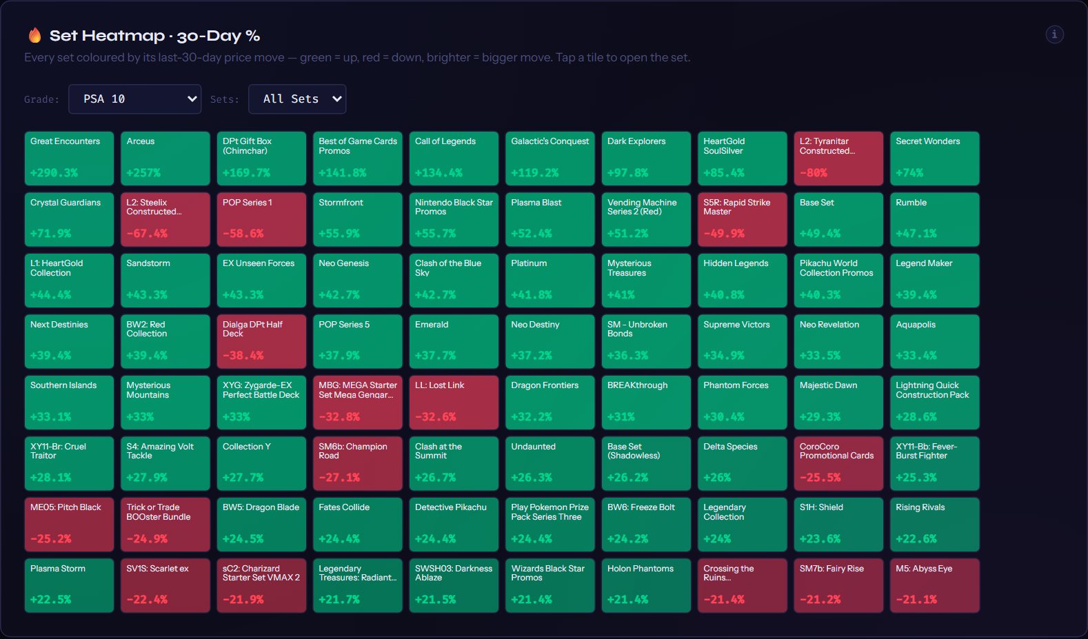Screen dimensions: 1088x639
Task: Open the Holon Phantoms set tile
Action: click(x=646, y=585)
